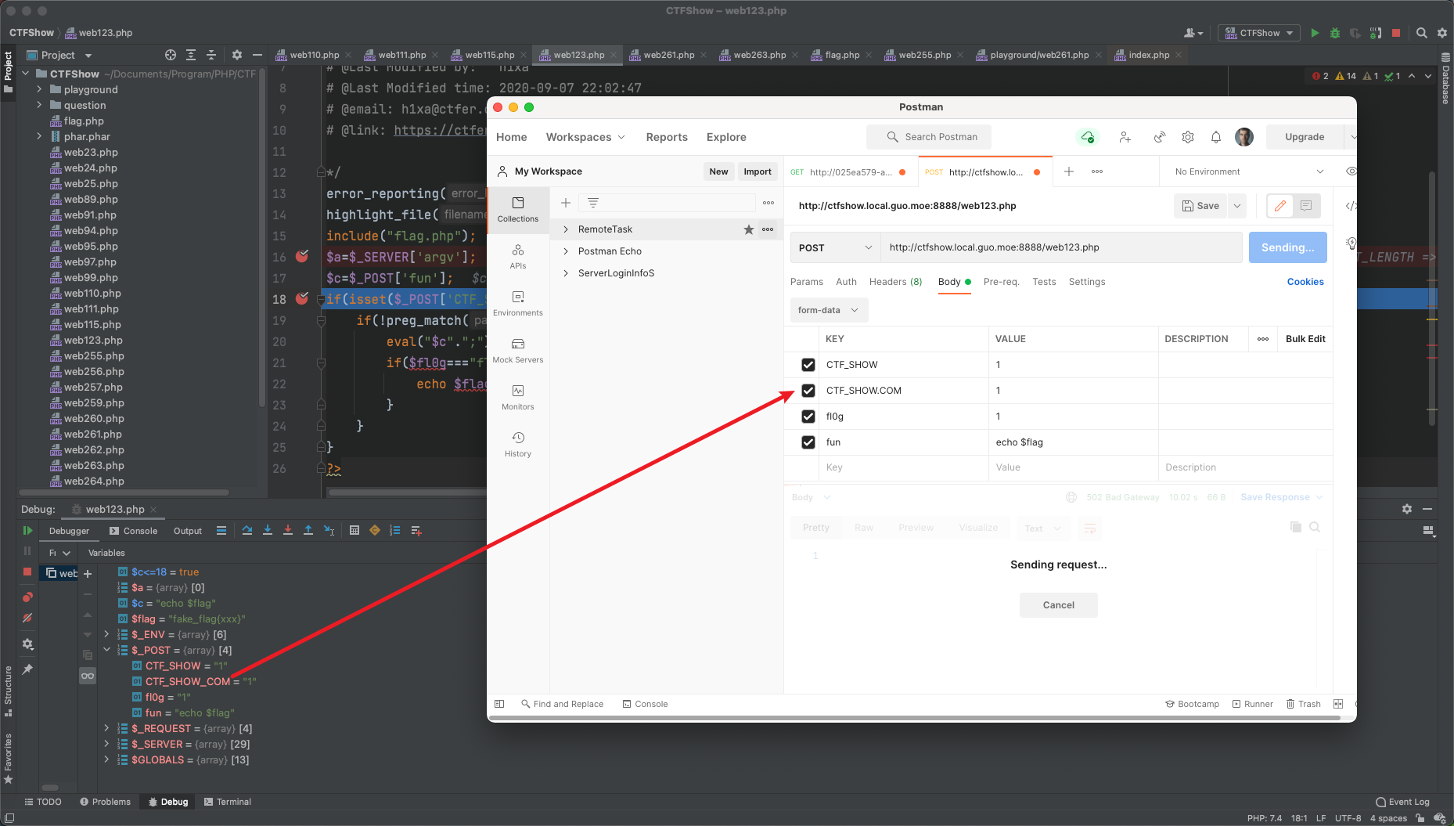Click the horizontal scrollbar under the Project tree
This screenshot has height=826, width=1454.
click(125, 492)
